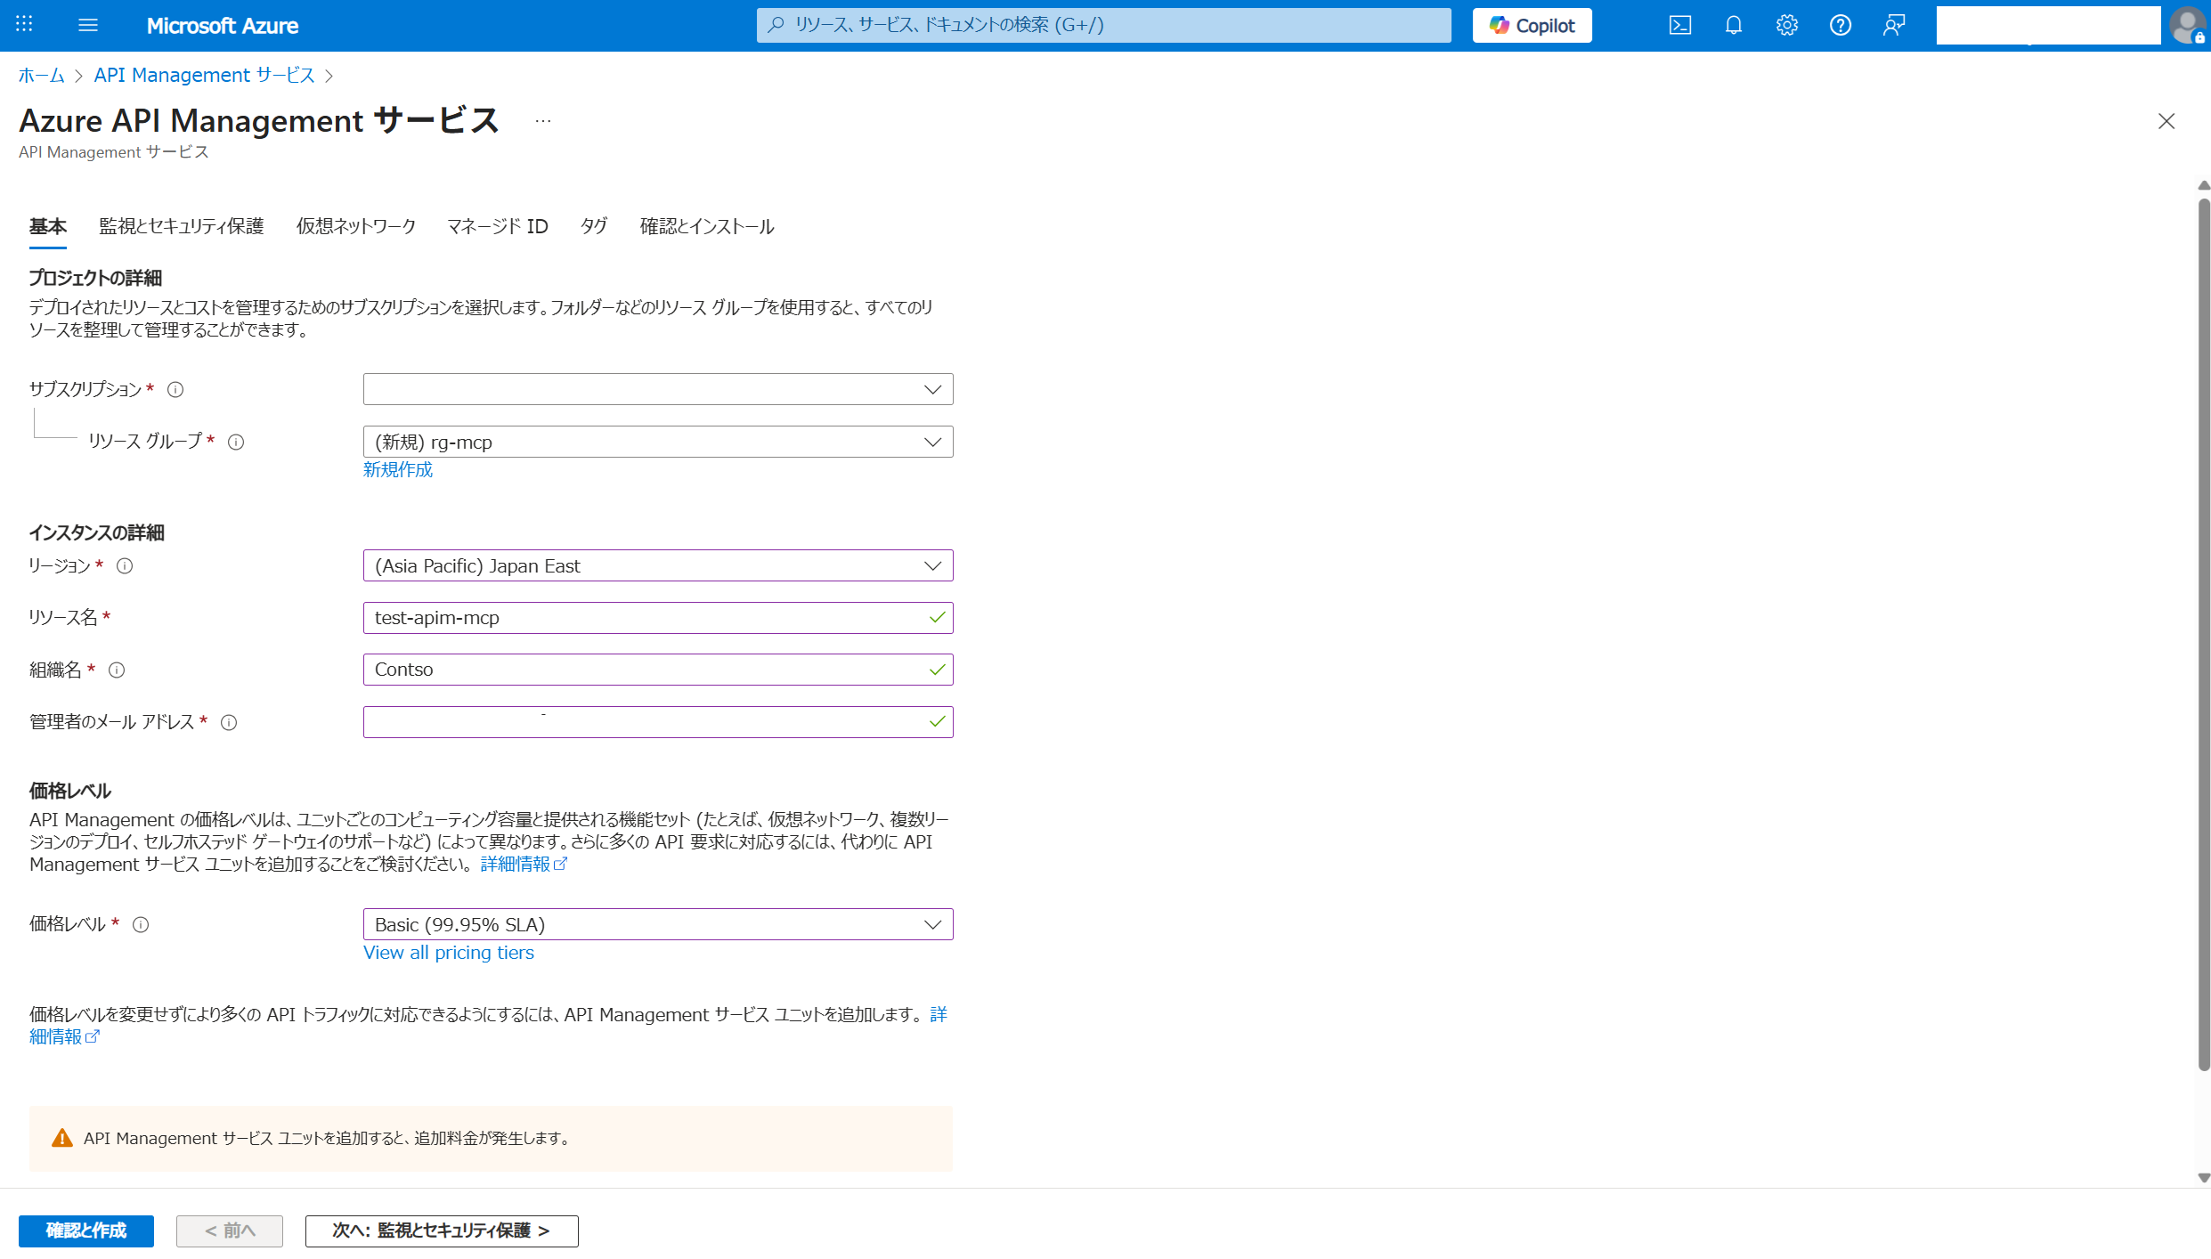Expand the 価格レベル dropdown showing Basic
Image resolution: width=2211 pixels, height=1259 pixels.
tap(658, 924)
